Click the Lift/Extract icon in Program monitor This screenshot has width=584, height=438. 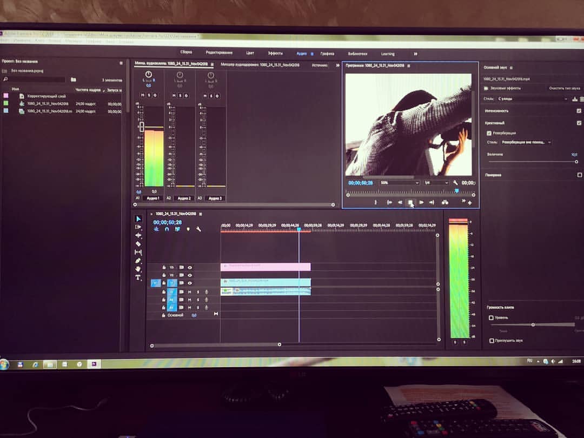coord(444,202)
